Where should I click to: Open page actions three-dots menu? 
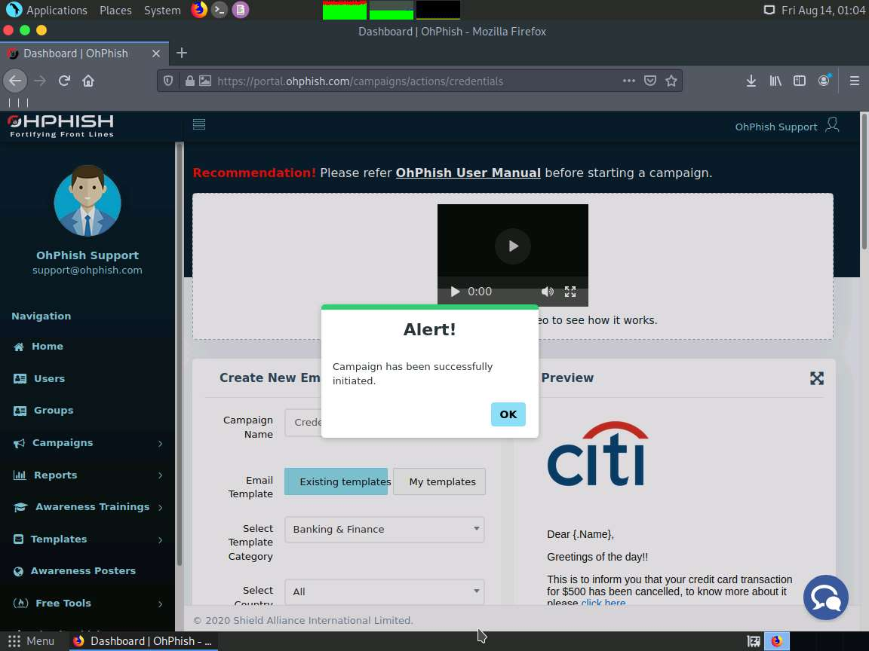click(628, 81)
